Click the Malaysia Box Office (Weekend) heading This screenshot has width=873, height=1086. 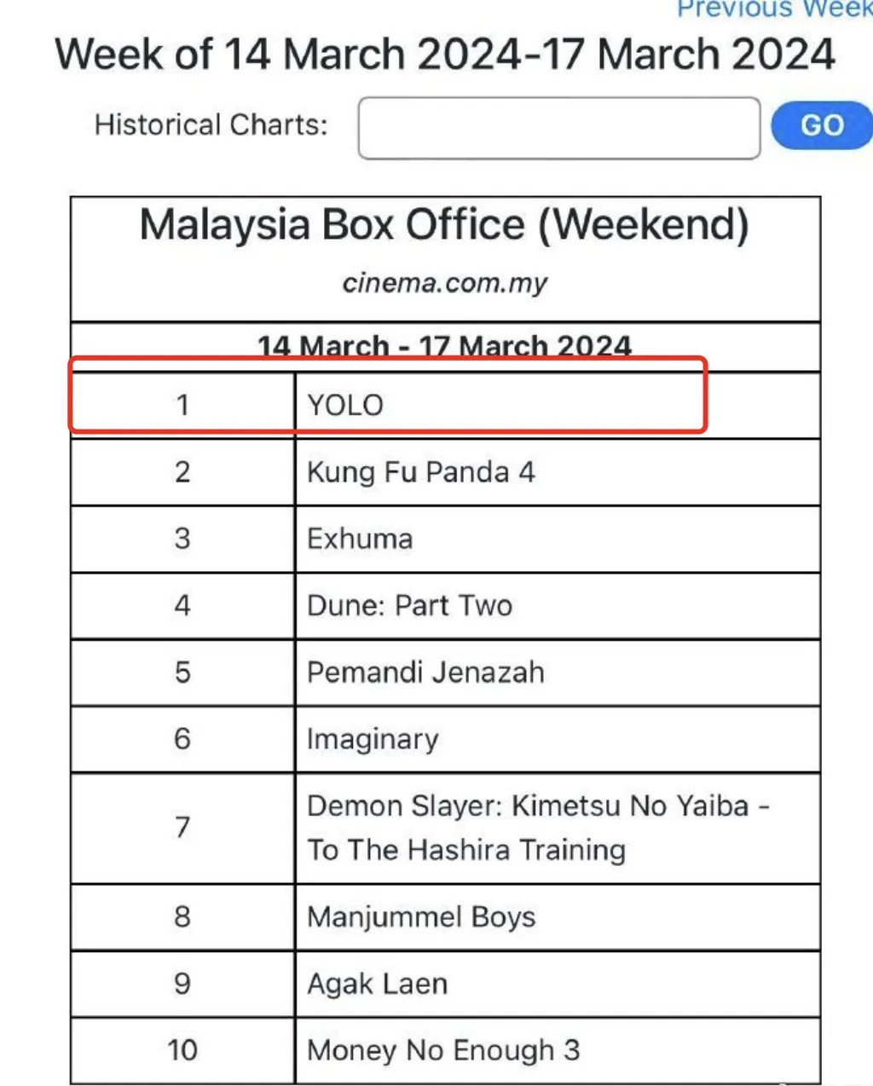click(x=444, y=226)
